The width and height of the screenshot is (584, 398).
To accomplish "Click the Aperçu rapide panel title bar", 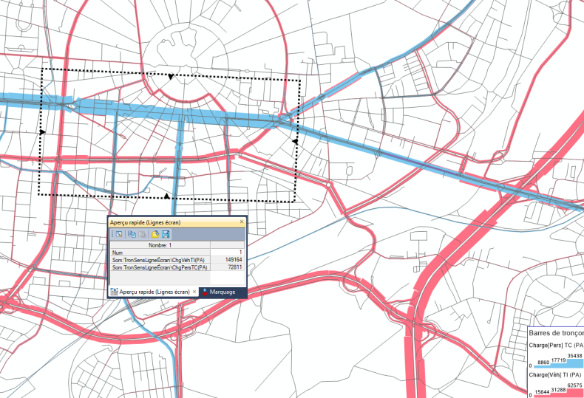I will (170, 222).
